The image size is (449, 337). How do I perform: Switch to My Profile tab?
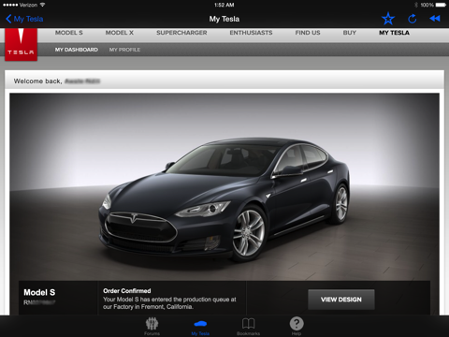tap(124, 50)
